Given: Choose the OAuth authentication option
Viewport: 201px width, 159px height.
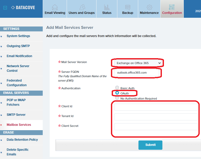Looking at the screenshot, I should (117, 93).
